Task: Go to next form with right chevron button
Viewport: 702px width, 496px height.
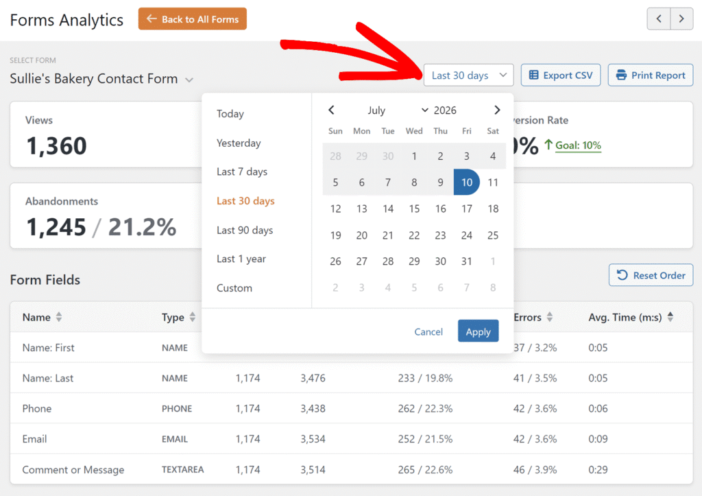Action: point(681,19)
